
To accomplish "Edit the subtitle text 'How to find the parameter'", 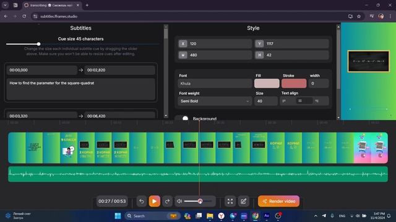I will [81, 89].
